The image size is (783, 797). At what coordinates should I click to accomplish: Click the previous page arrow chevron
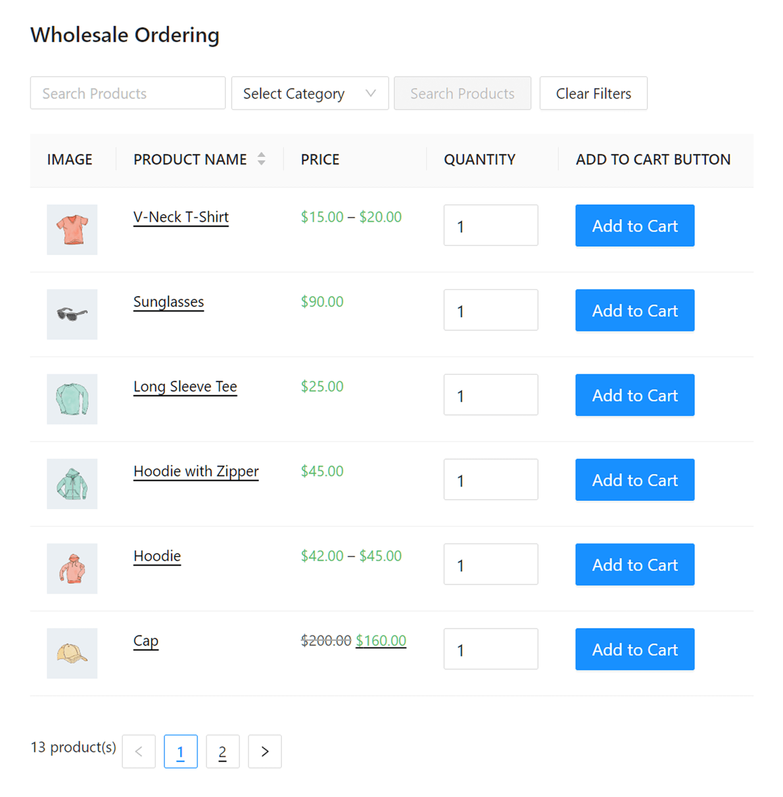click(x=139, y=751)
